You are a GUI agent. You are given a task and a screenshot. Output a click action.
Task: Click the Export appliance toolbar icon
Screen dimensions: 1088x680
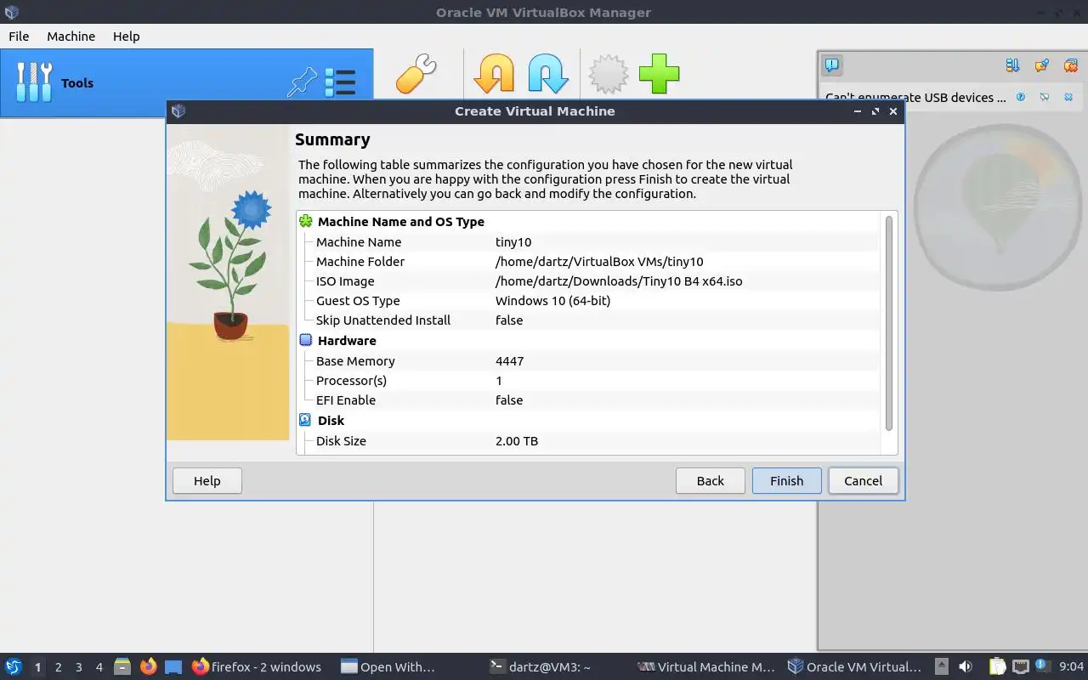pyautogui.click(x=548, y=74)
